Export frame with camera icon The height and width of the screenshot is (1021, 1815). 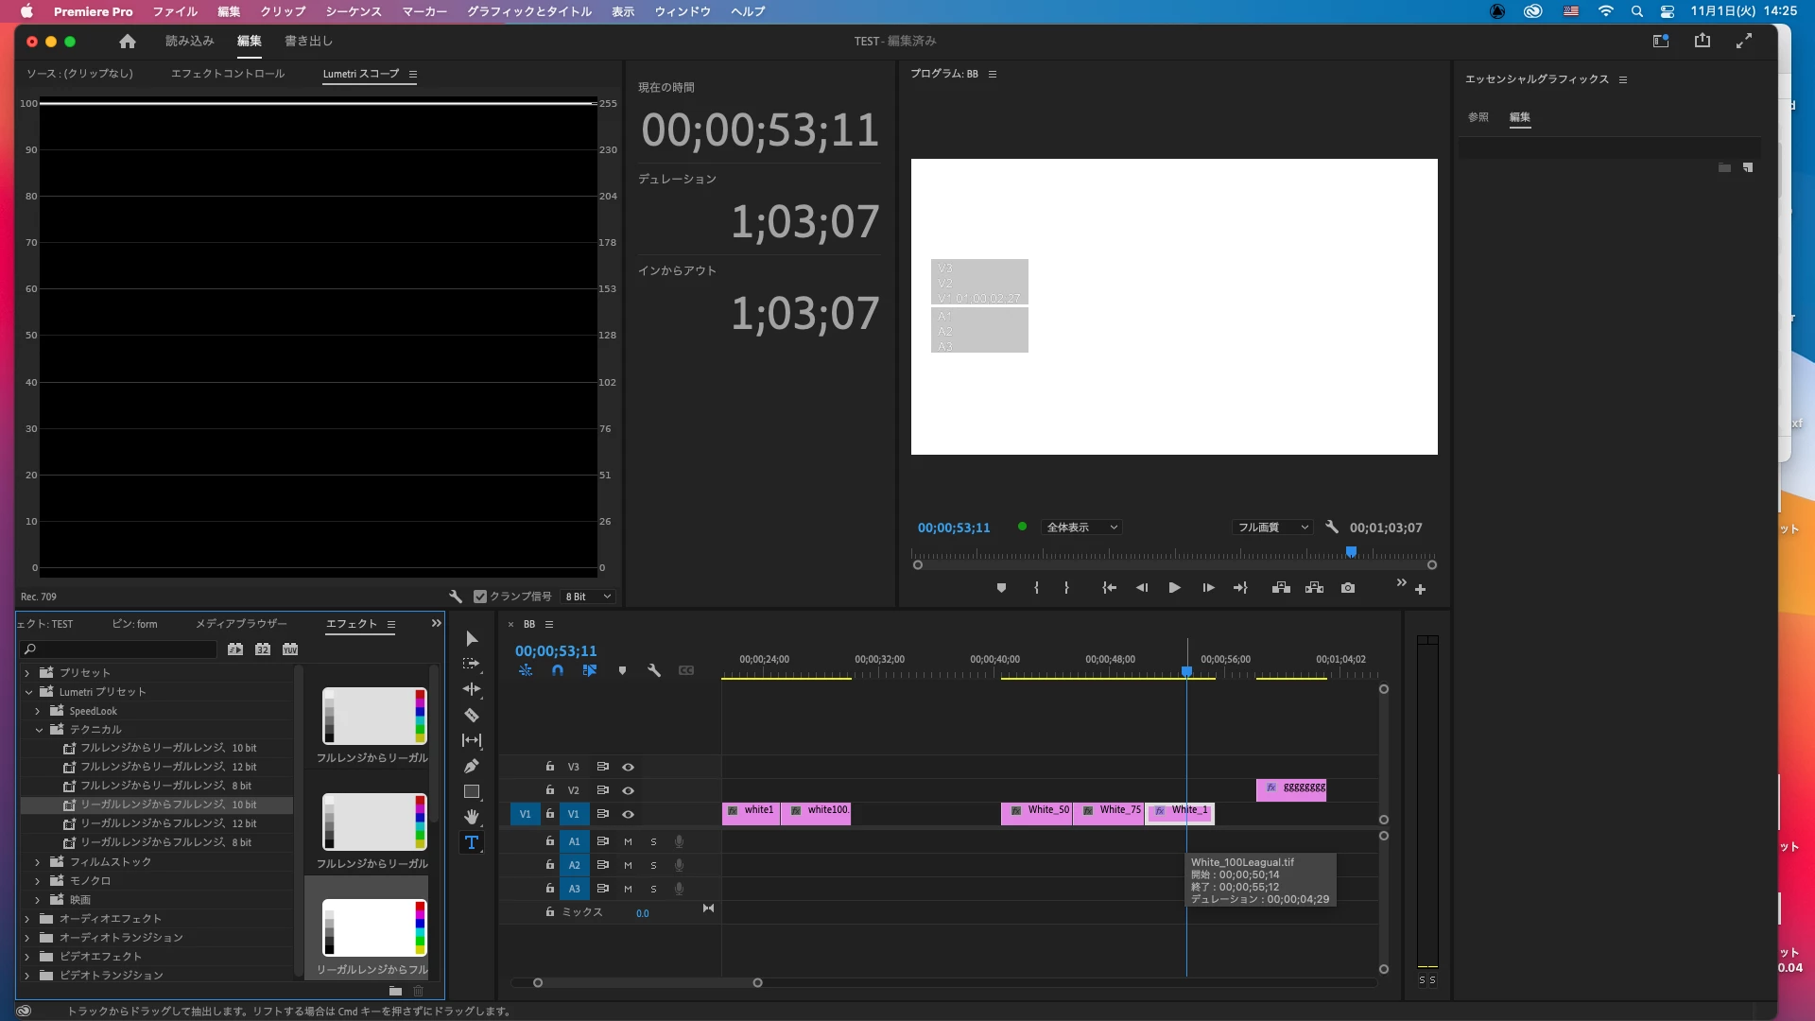click(1348, 588)
